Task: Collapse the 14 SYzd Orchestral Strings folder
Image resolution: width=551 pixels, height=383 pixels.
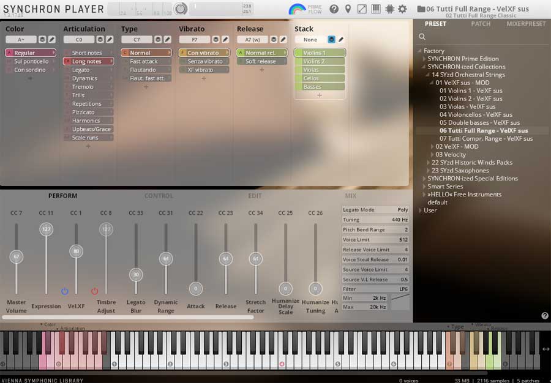Action: pos(428,75)
